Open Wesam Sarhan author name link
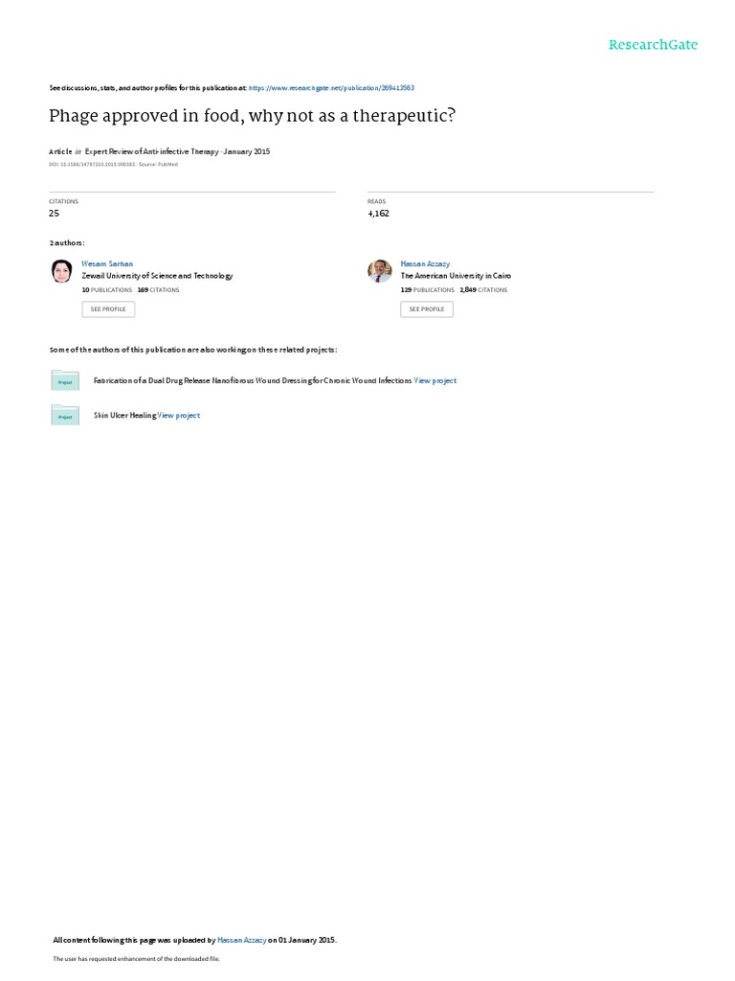The image size is (735, 981). [x=107, y=264]
